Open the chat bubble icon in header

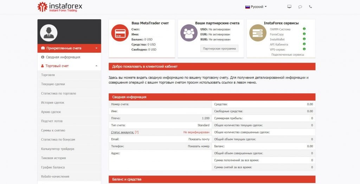(x=300, y=7)
